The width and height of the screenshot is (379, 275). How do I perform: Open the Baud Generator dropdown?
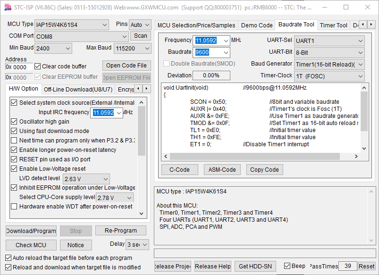point(329,64)
